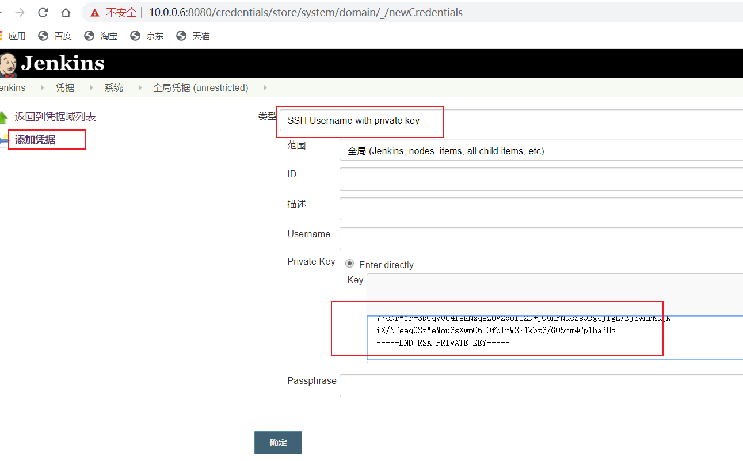The height and width of the screenshot is (461, 743).
Task: Click the 系统 breadcrumb item
Action: (x=113, y=88)
